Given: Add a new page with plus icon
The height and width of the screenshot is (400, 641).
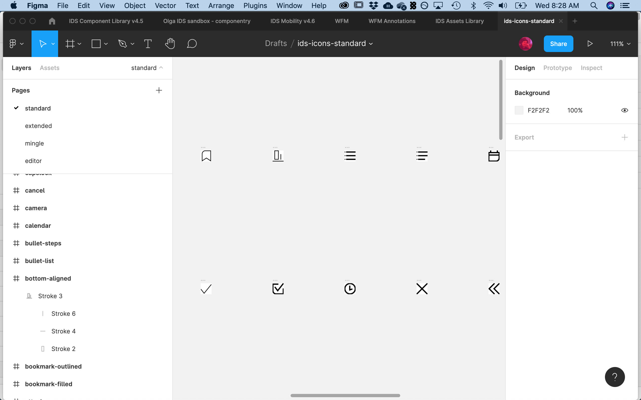Looking at the screenshot, I should pyautogui.click(x=159, y=90).
